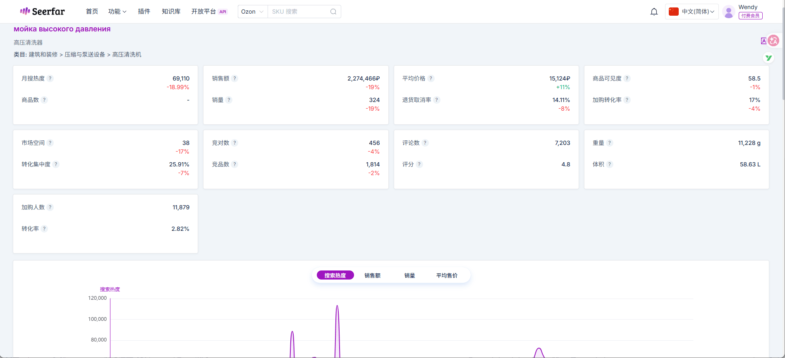This screenshot has width=785, height=358.
Task: Click help icon beside 平均价格
Action: click(x=431, y=78)
